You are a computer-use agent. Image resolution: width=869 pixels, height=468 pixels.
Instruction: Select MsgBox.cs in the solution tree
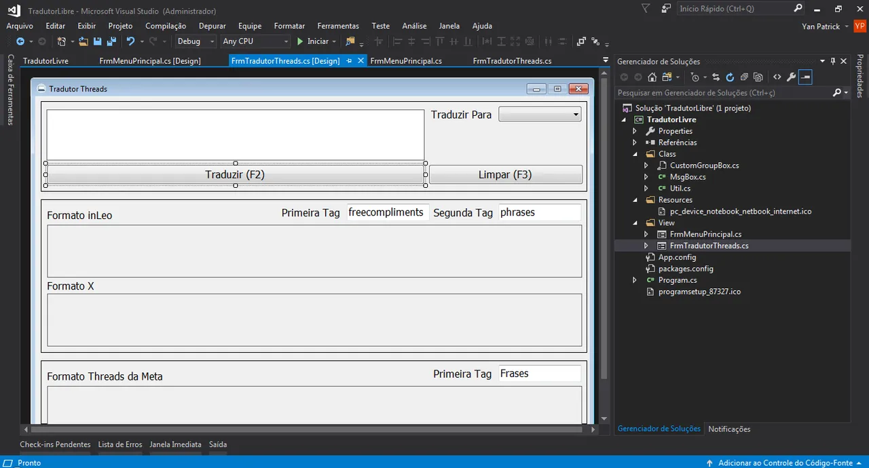[x=688, y=177]
